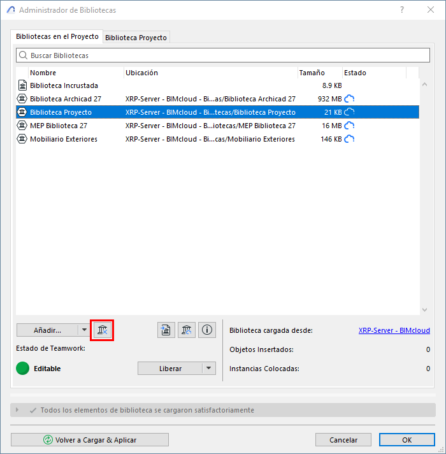Click cloud status icon for Biblioteca Proyecto row
The width and height of the screenshot is (446, 454).
click(x=349, y=112)
